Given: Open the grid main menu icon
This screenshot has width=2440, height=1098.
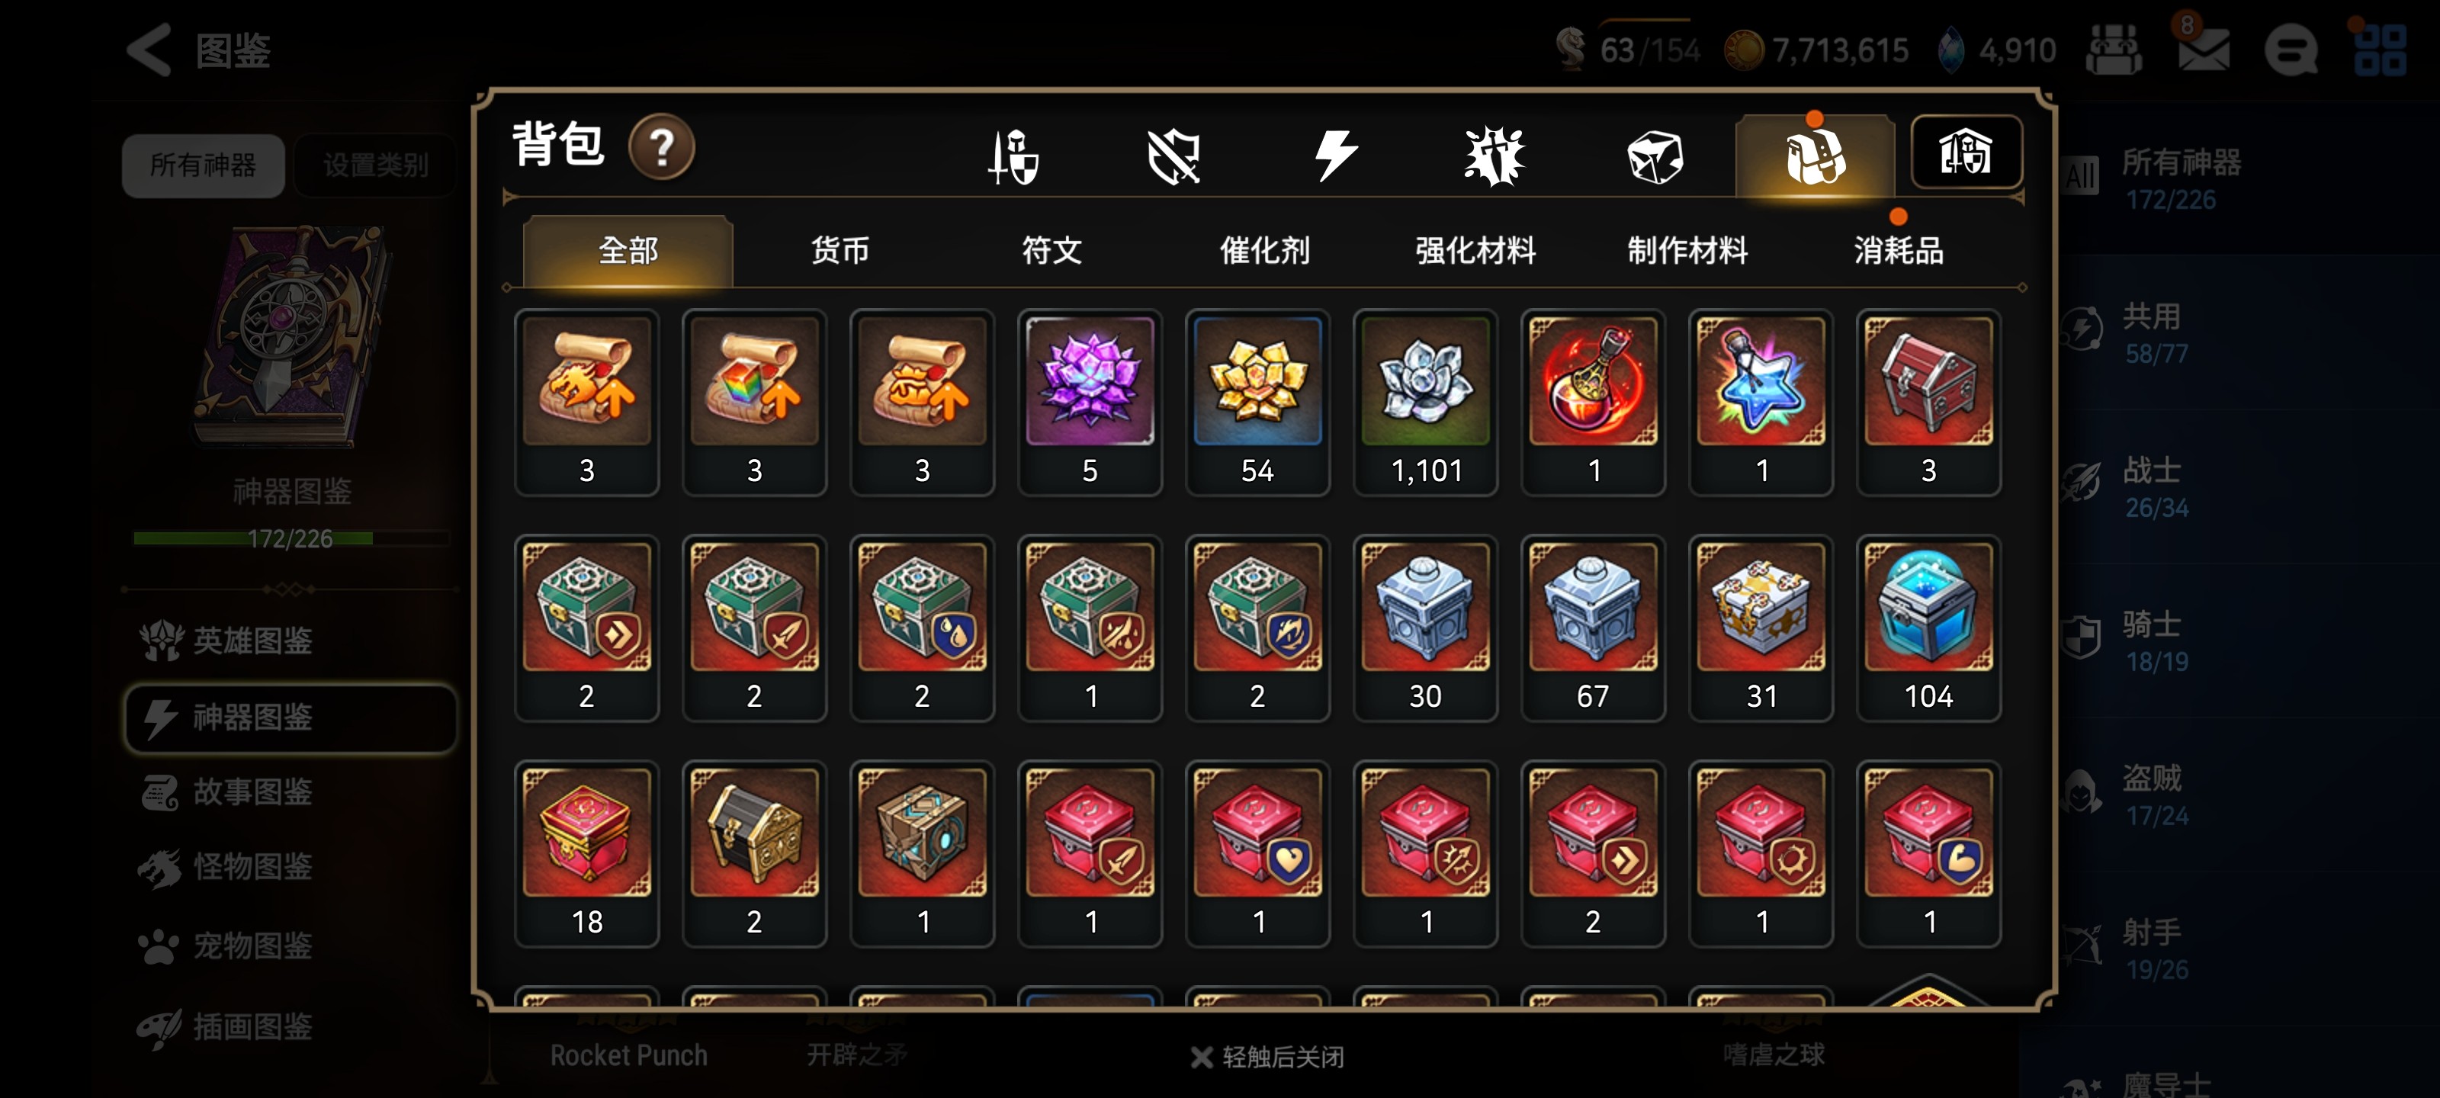Looking at the screenshot, I should [x=2381, y=50].
